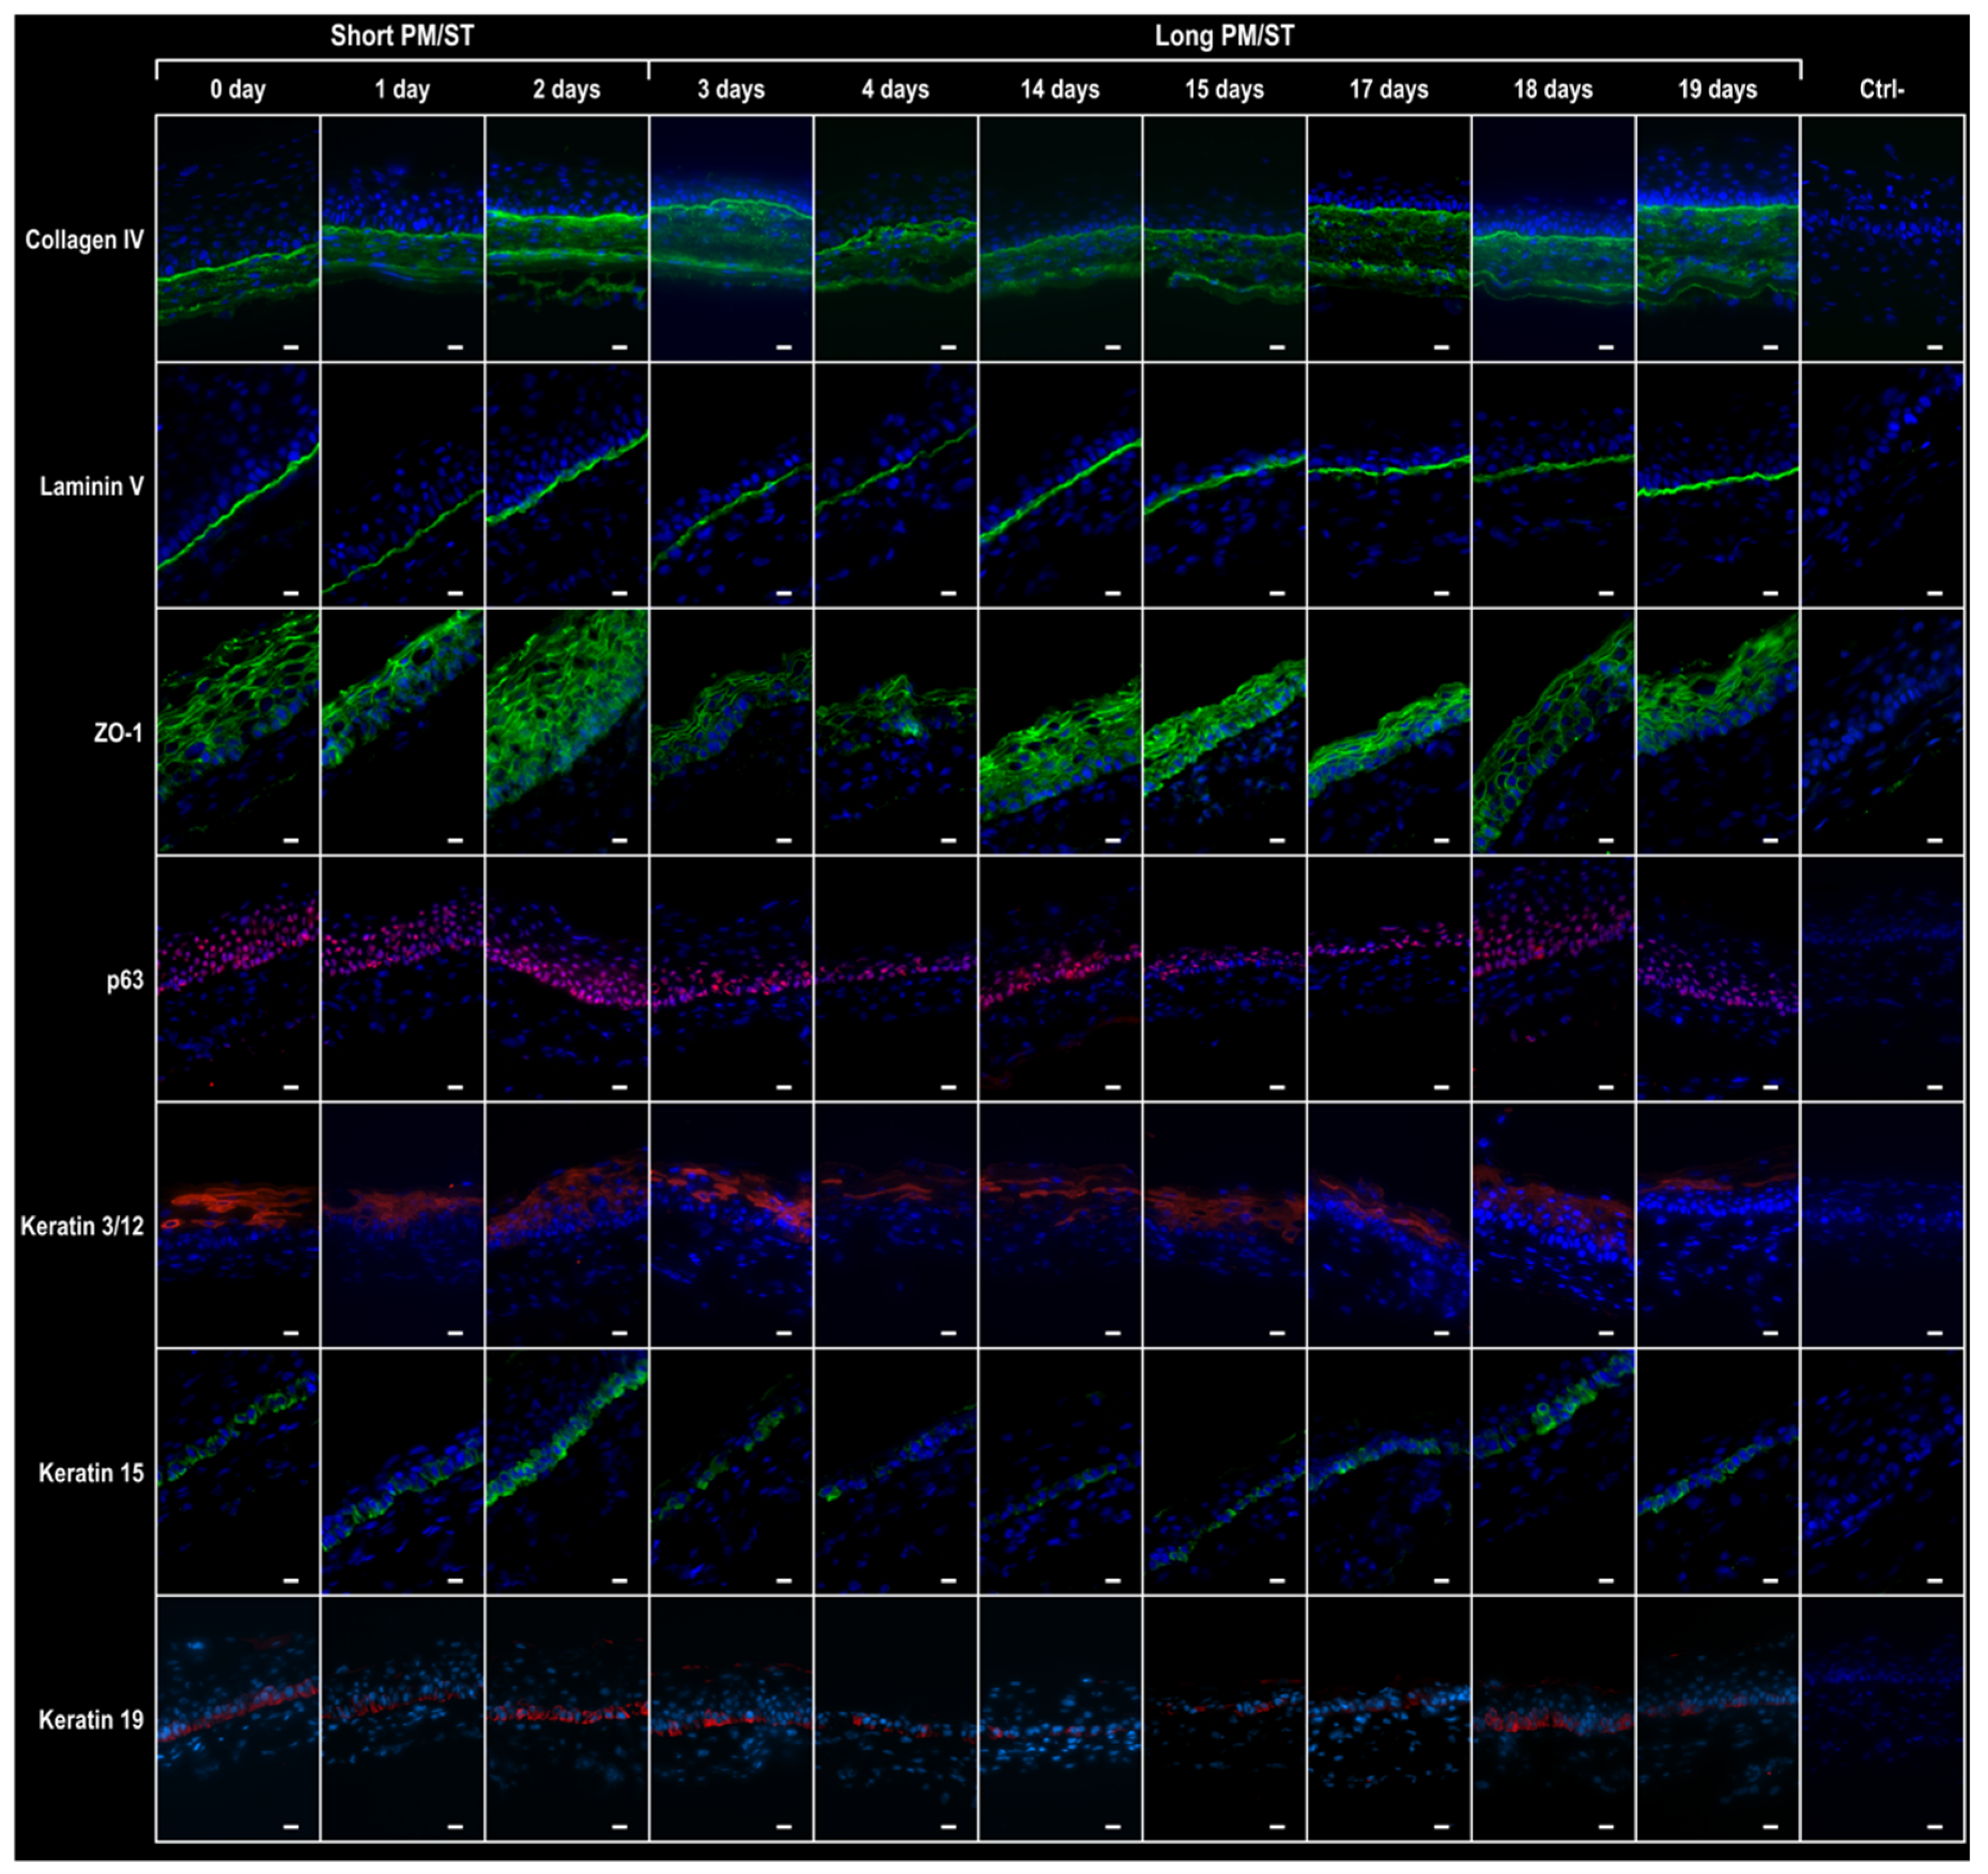Screen dimensions: 1988x1874
Task: Click the Ctrl- column label
Action: point(1882,90)
